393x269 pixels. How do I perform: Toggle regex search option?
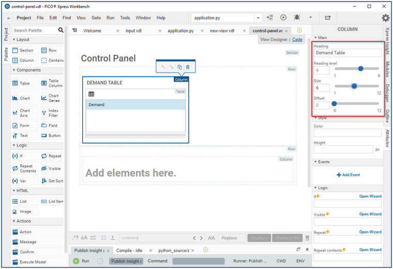coord(75,238)
